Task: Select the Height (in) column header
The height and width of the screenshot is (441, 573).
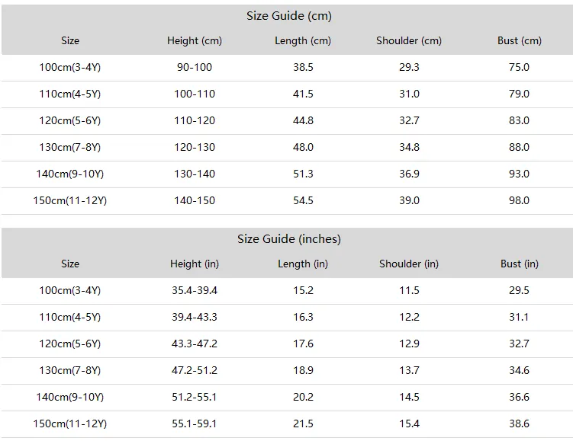Action: pyautogui.click(x=195, y=264)
